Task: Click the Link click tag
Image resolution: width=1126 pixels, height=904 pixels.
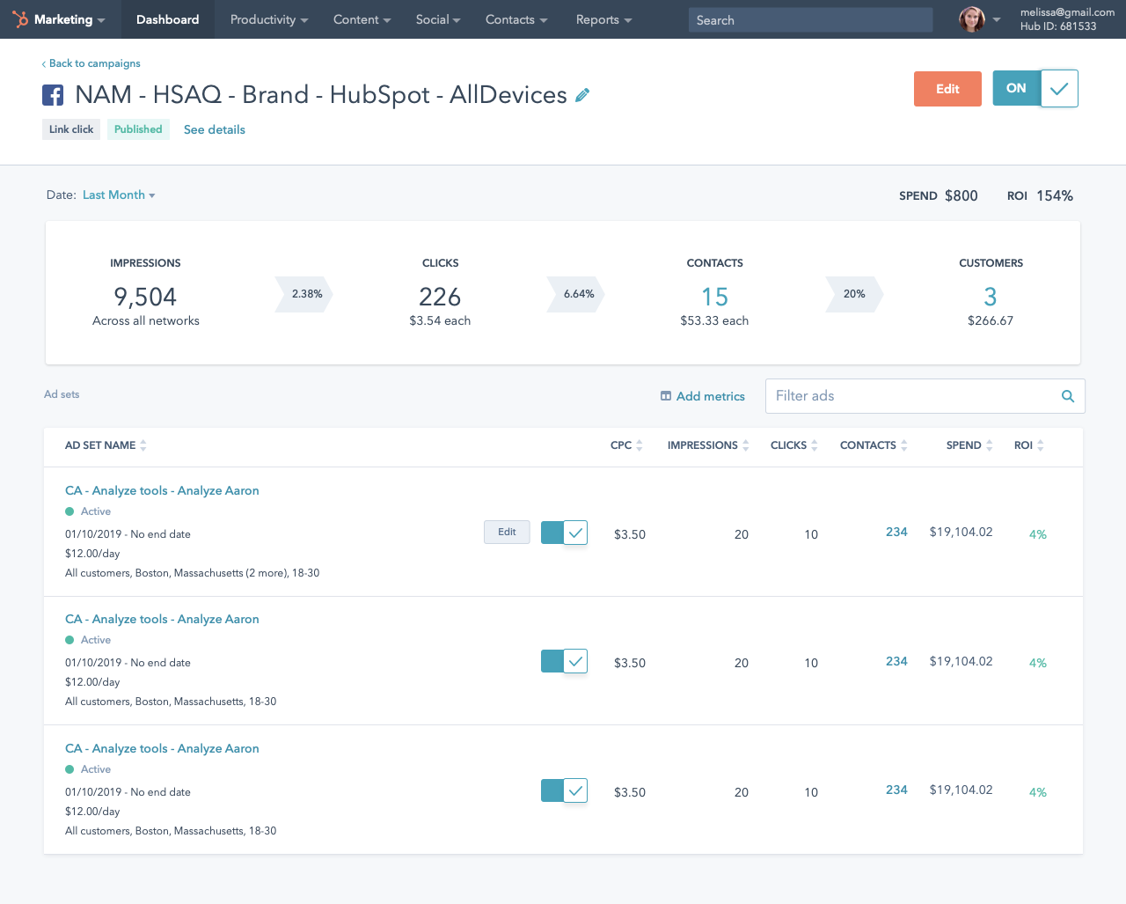Action: click(71, 129)
